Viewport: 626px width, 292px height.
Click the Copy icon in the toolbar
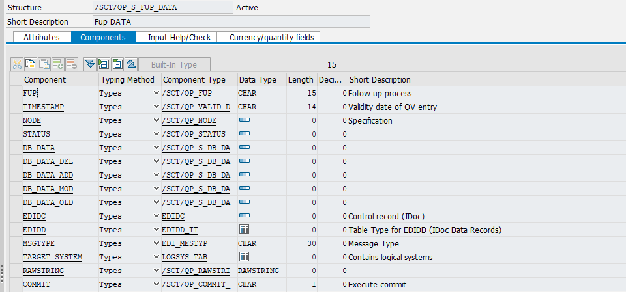tap(31, 64)
